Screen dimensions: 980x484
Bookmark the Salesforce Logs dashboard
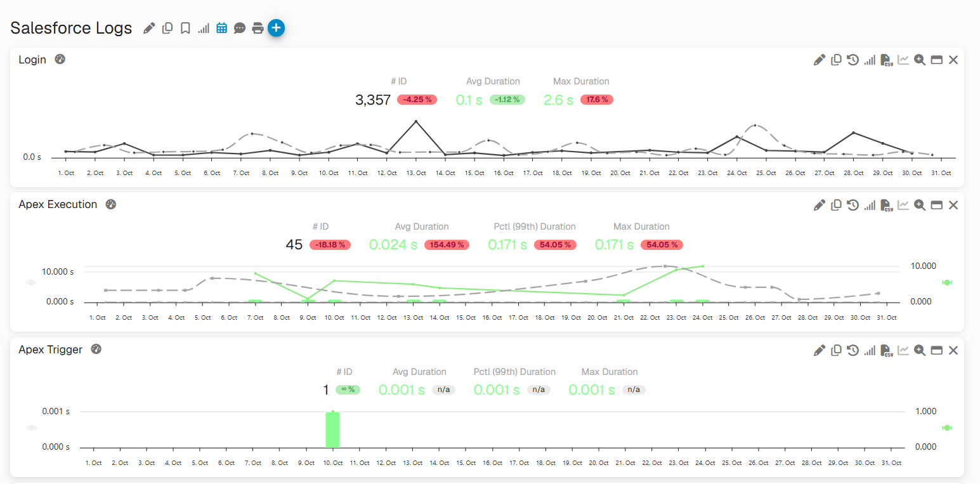(185, 28)
